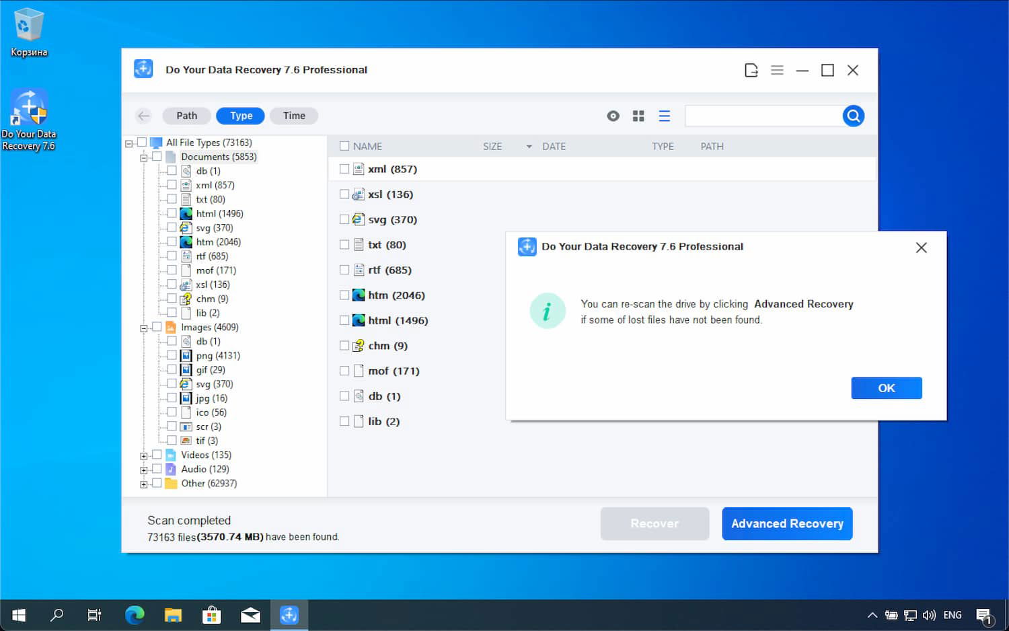Open Microsoft Store from the taskbar

[212, 615]
